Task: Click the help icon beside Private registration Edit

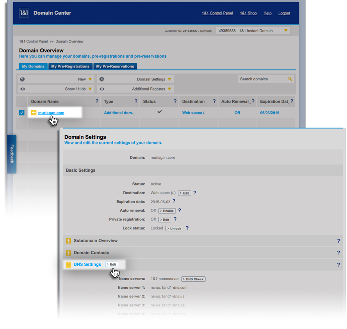Action: (x=175, y=219)
